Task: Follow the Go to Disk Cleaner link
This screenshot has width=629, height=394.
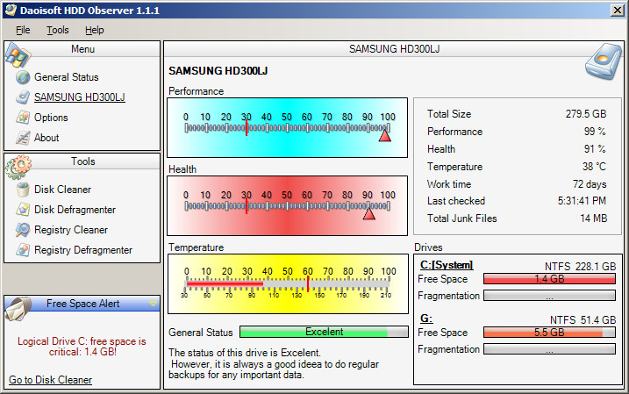Action: [50, 380]
